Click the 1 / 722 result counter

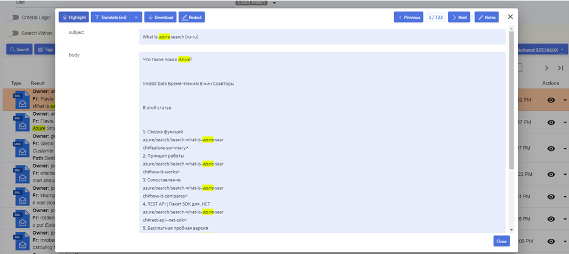435,17
